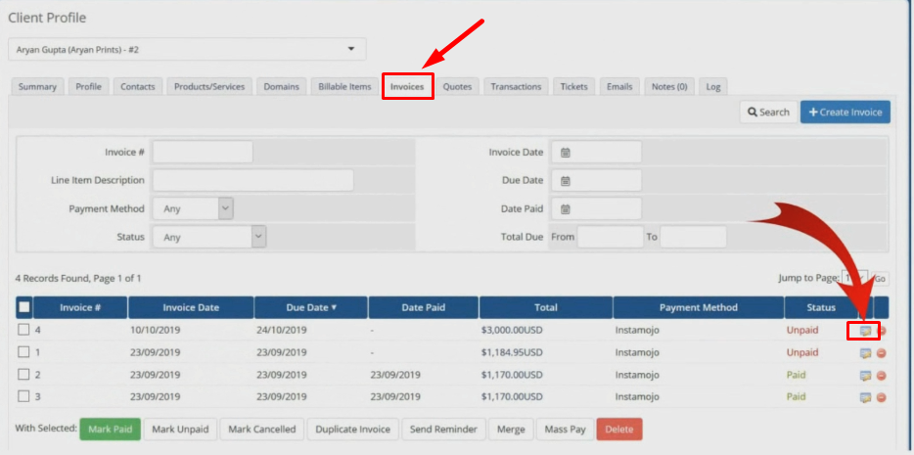Click the Merge button
914x455 pixels.
511,430
